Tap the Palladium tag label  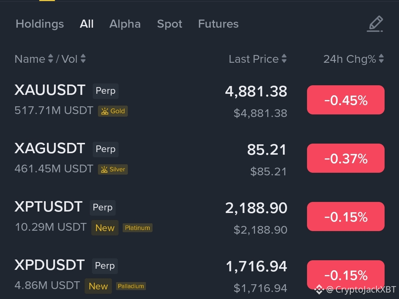click(x=131, y=286)
